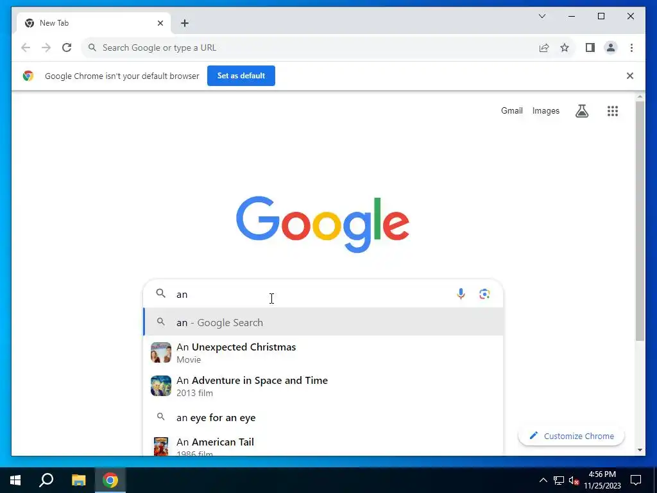
Task: Share this page using the share icon
Action: coord(544,48)
